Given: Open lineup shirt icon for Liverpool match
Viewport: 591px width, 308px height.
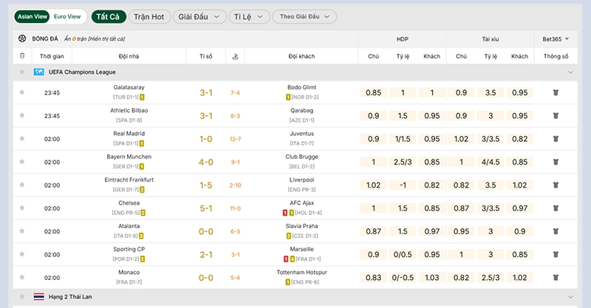Looking at the screenshot, I should click(x=556, y=185).
